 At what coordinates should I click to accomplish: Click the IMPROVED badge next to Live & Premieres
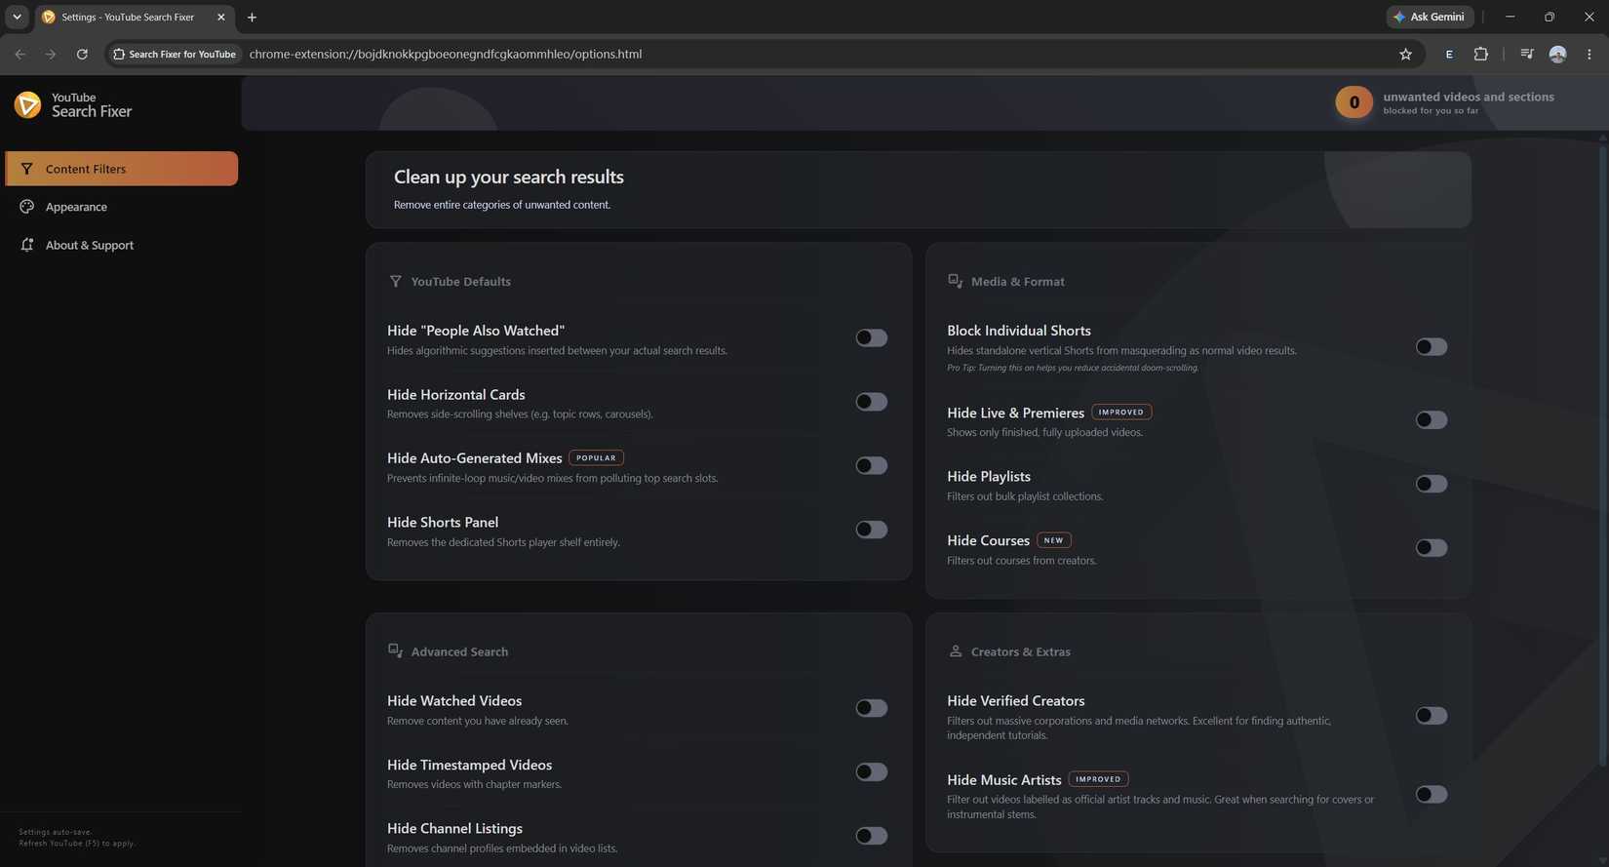[1121, 413]
